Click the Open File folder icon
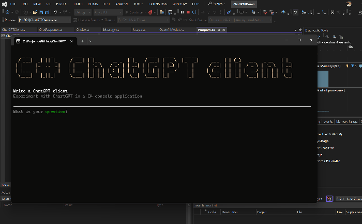The height and width of the screenshot is (224, 362). tap(35, 12)
